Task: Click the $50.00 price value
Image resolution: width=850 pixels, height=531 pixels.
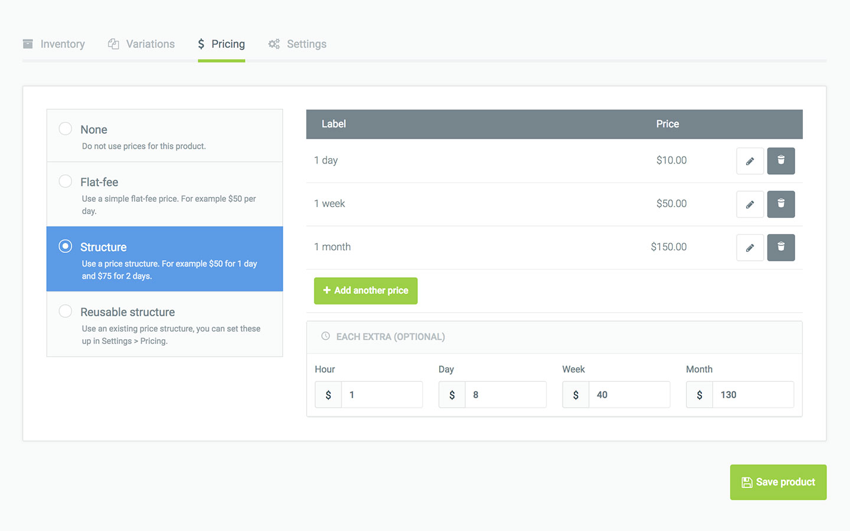Action: [672, 204]
